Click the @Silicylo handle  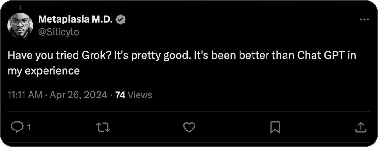(x=58, y=32)
